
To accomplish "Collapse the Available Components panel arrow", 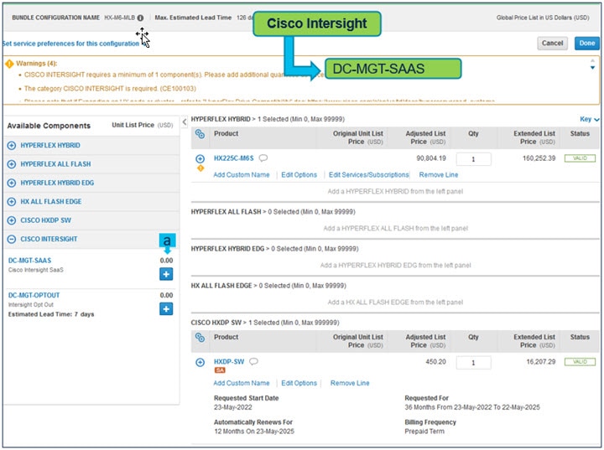I will click(185, 122).
